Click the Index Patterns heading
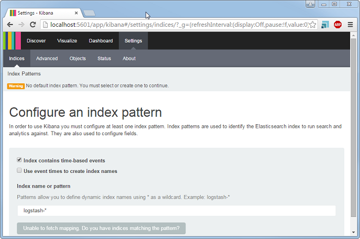 24,74
